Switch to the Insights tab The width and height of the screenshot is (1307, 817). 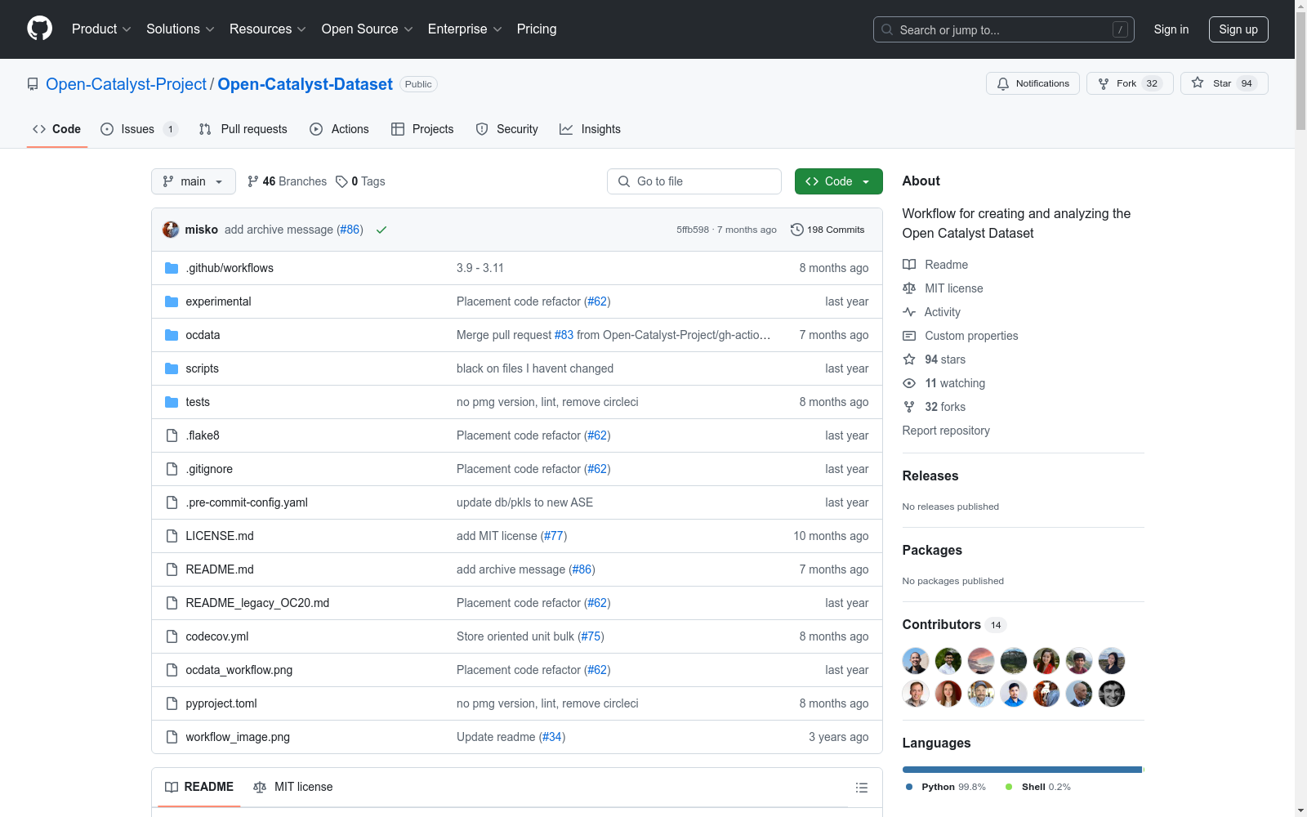[x=590, y=129]
